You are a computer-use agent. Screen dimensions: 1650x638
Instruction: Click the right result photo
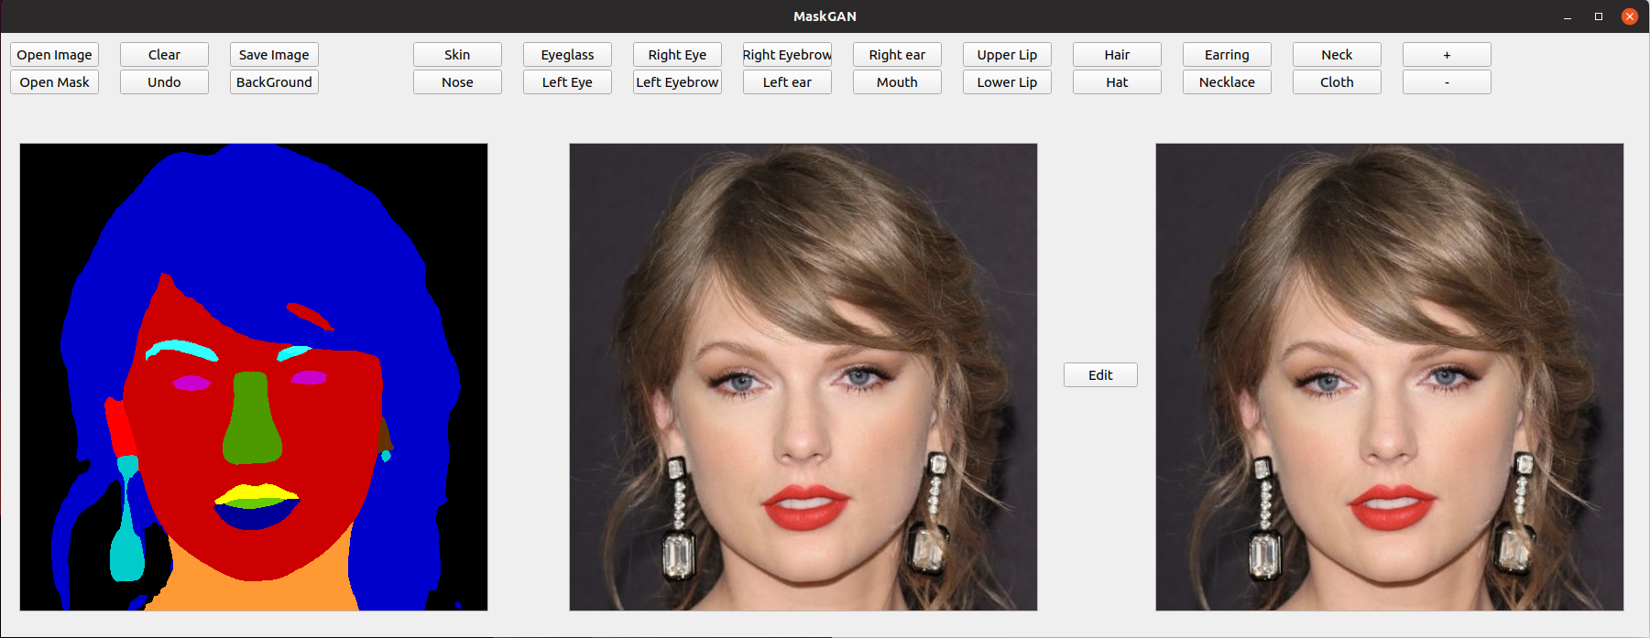click(1390, 377)
